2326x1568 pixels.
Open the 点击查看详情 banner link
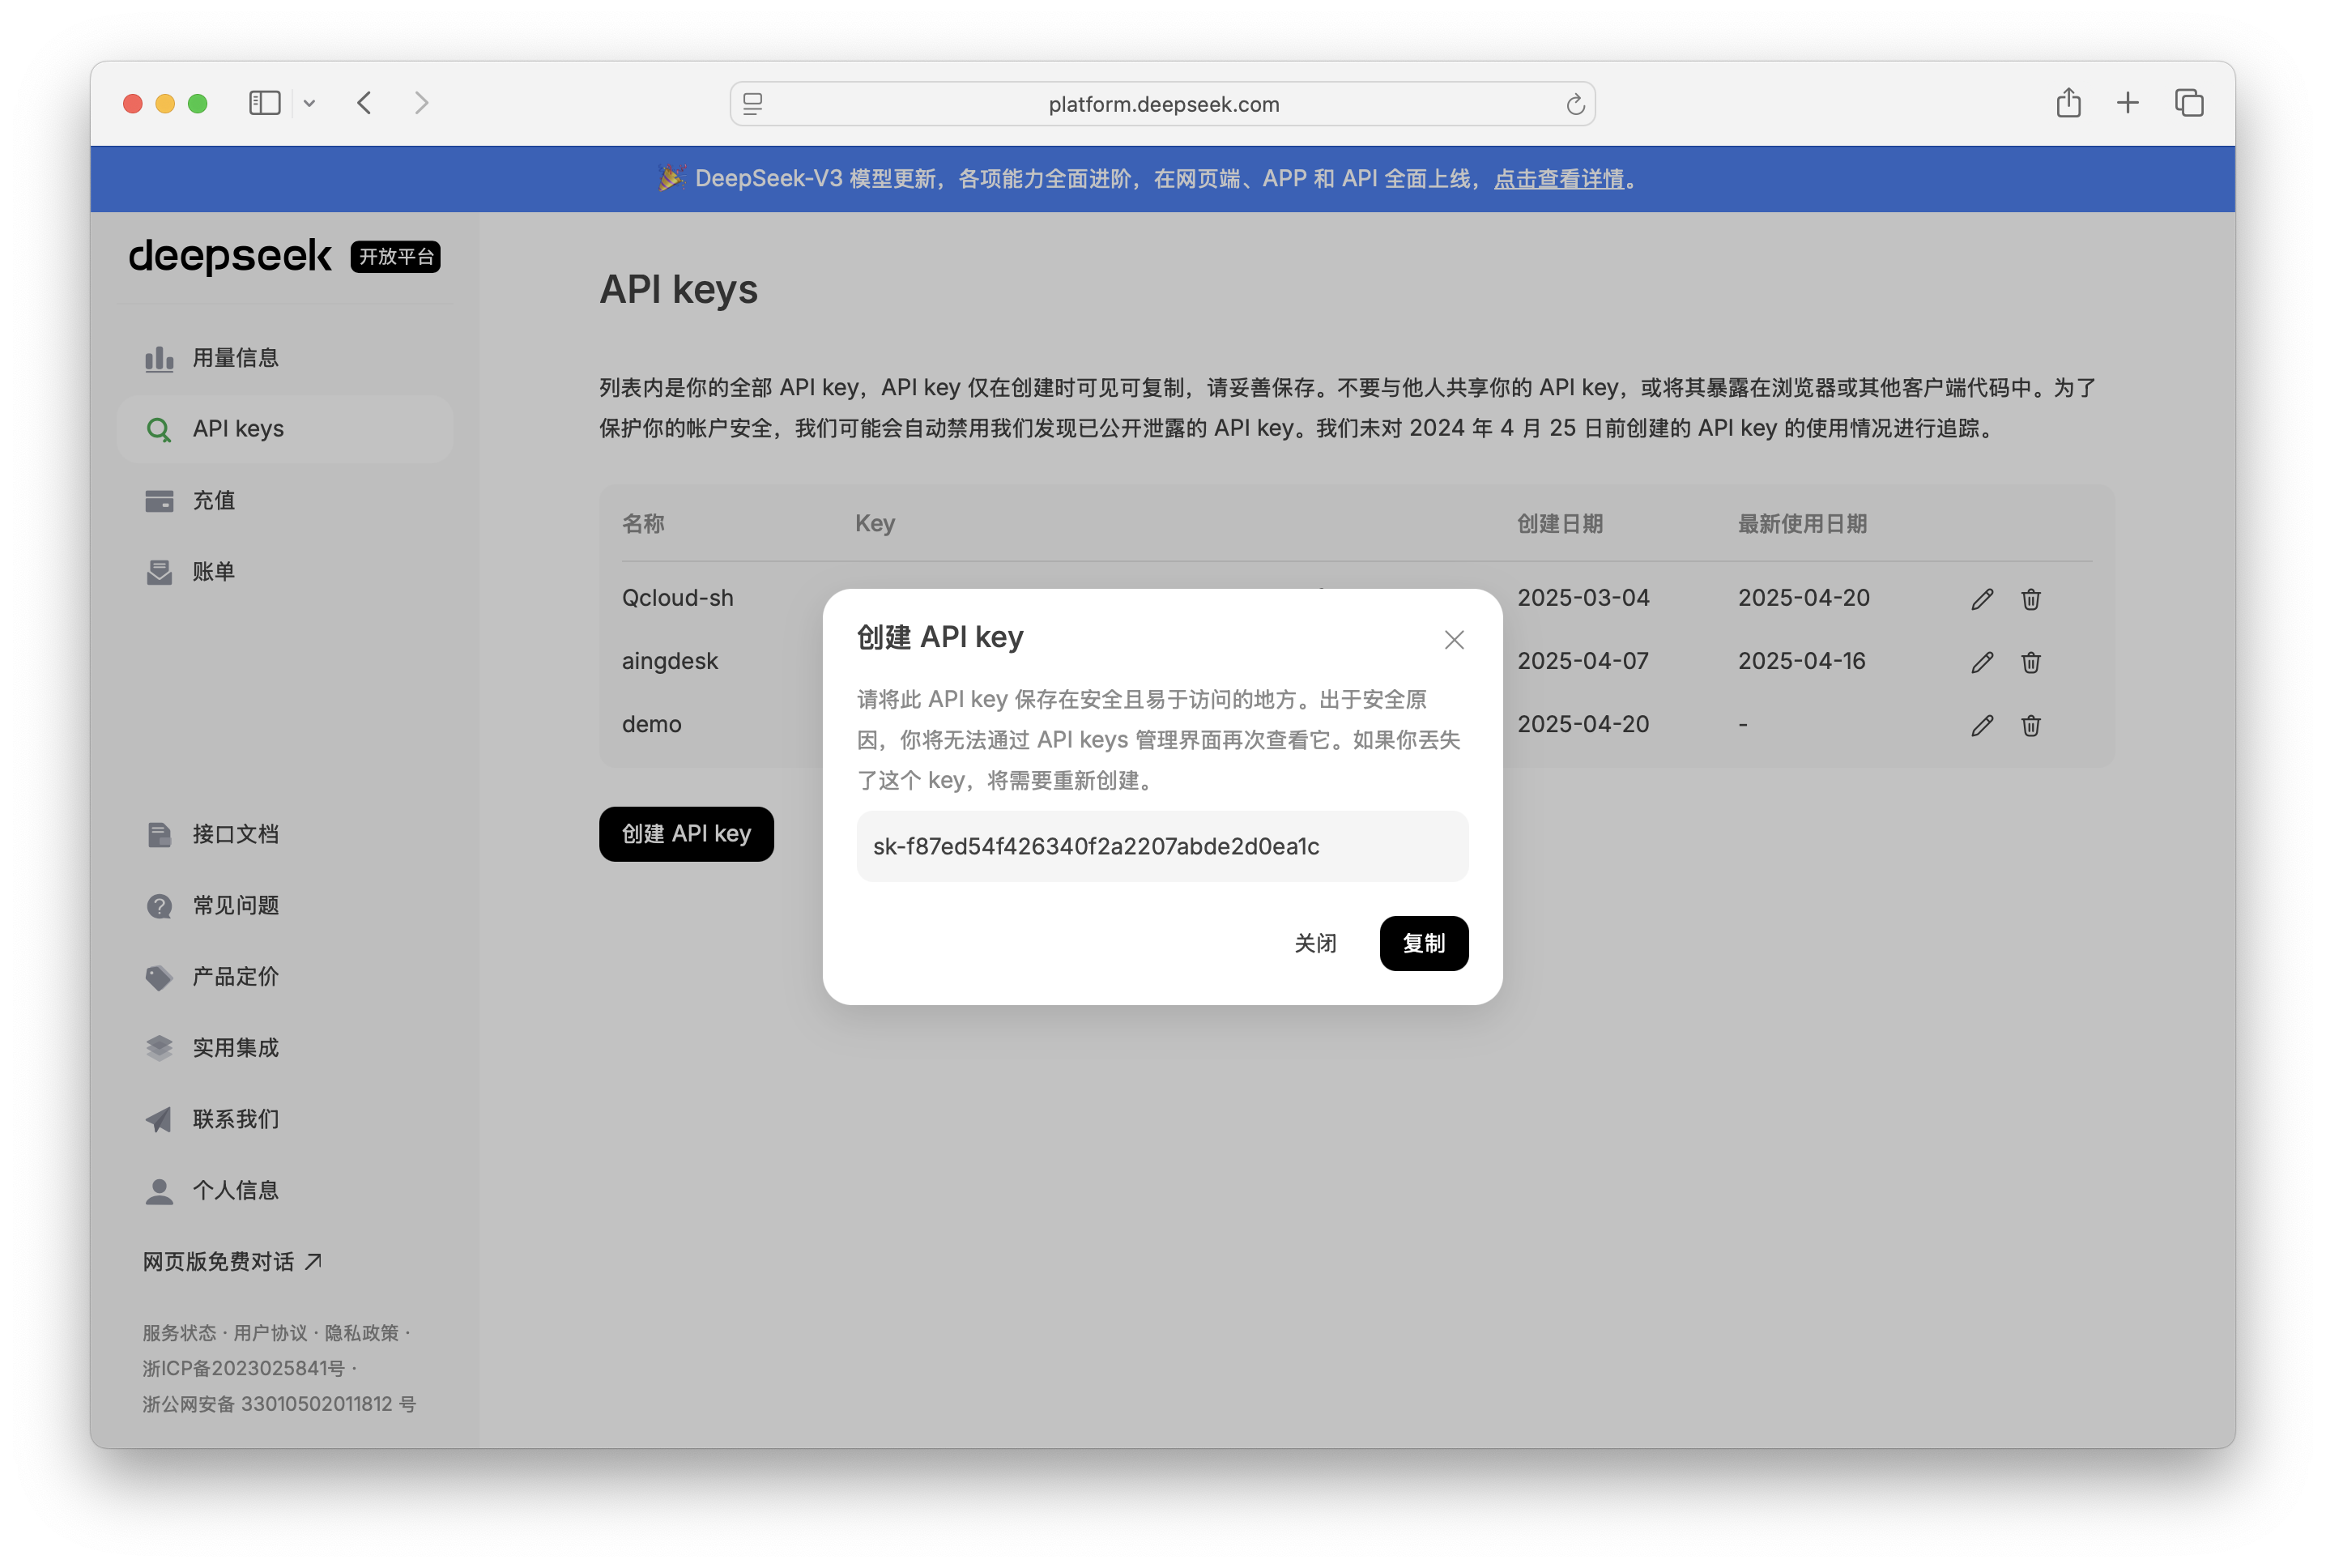[1560, 179]
